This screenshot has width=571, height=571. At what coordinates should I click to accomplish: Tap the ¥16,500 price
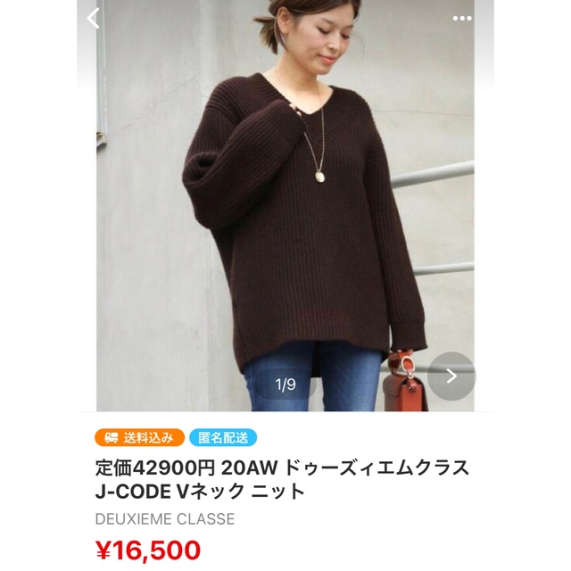point(148,550)
